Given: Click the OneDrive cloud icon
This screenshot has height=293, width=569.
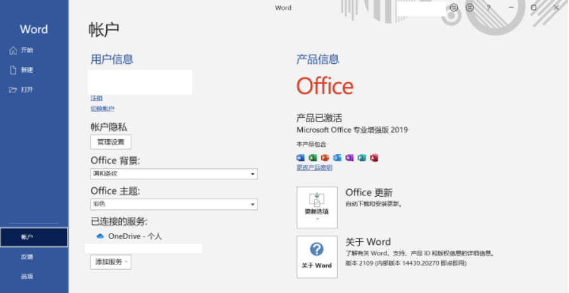Looking at the screenshot, I should [x=100, y=236].
